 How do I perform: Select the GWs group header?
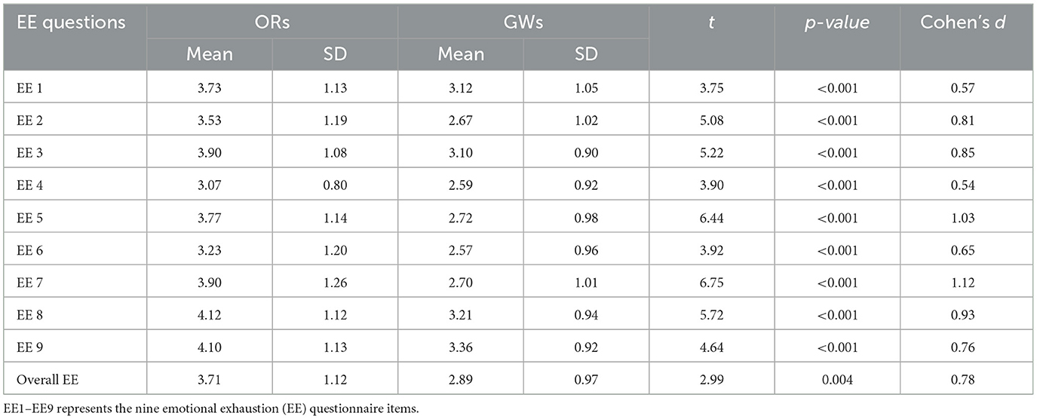coord(523,23)
